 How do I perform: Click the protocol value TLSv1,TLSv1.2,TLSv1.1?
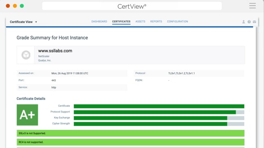point(181,73)
